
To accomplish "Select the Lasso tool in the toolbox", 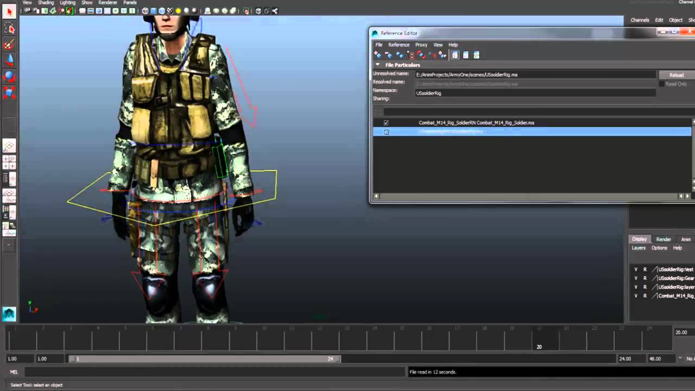I will (9, 28).
